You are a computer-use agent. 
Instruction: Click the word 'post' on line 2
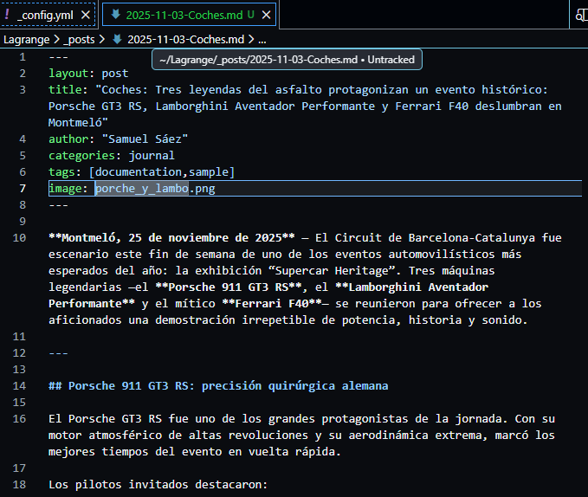(x=115, y=73)
